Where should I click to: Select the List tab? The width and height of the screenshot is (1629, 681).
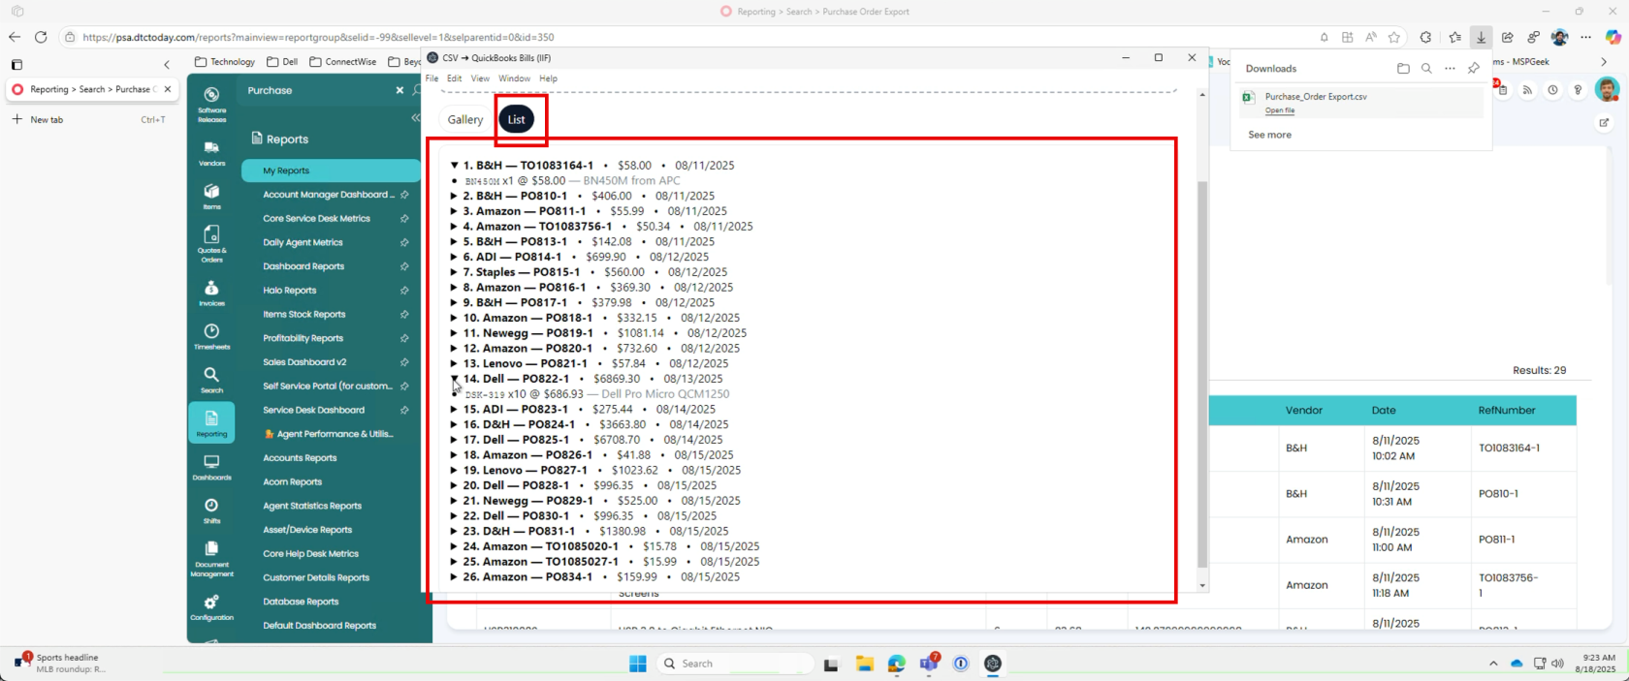coord(517,120)
